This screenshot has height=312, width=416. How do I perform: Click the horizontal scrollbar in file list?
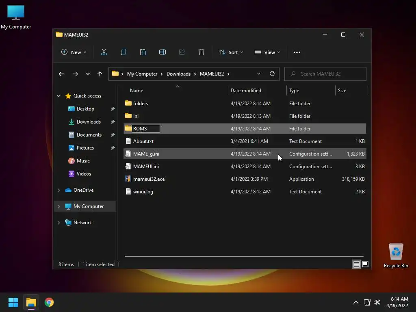pos(244,256)
